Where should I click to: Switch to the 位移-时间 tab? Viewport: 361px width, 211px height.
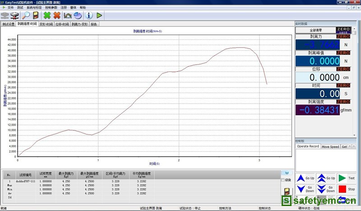[x=62, y=24]
